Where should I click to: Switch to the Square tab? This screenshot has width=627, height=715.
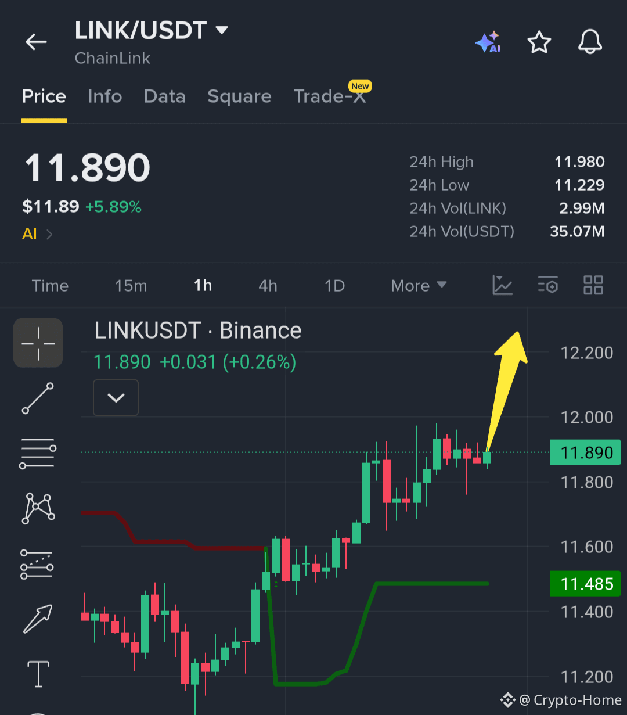click(239, 96)
